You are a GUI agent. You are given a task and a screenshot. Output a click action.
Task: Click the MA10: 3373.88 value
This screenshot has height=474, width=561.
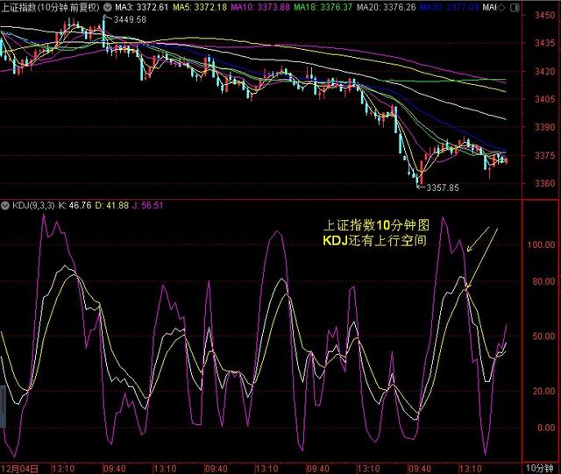(x=260, y=7)
